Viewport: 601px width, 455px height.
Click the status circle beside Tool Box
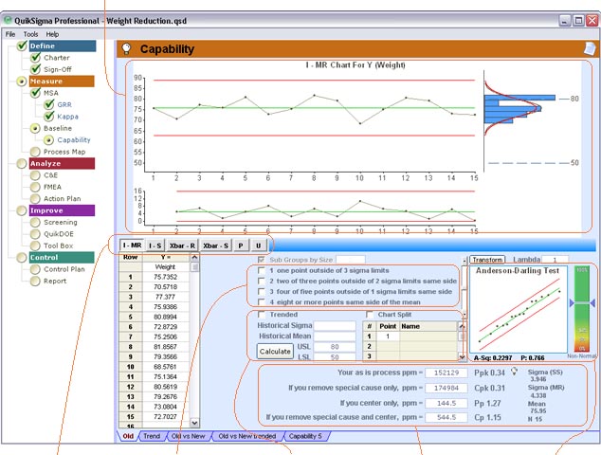click(35, 246)
